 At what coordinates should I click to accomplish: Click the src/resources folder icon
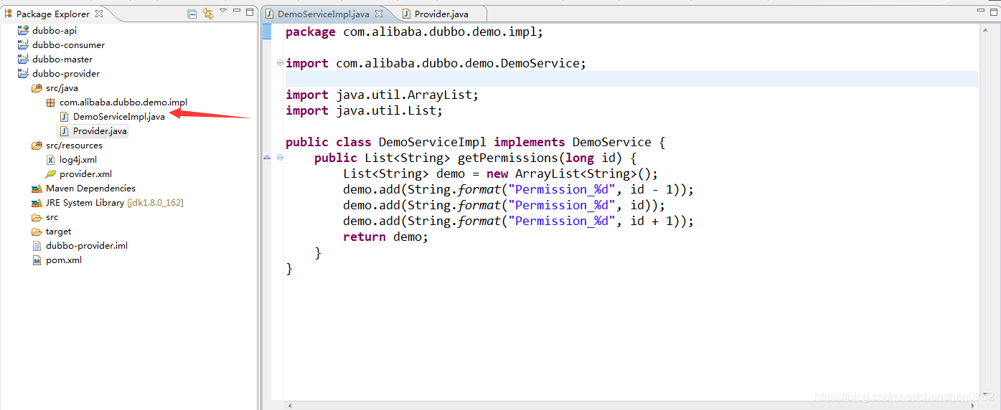click(x=37, y=146)
